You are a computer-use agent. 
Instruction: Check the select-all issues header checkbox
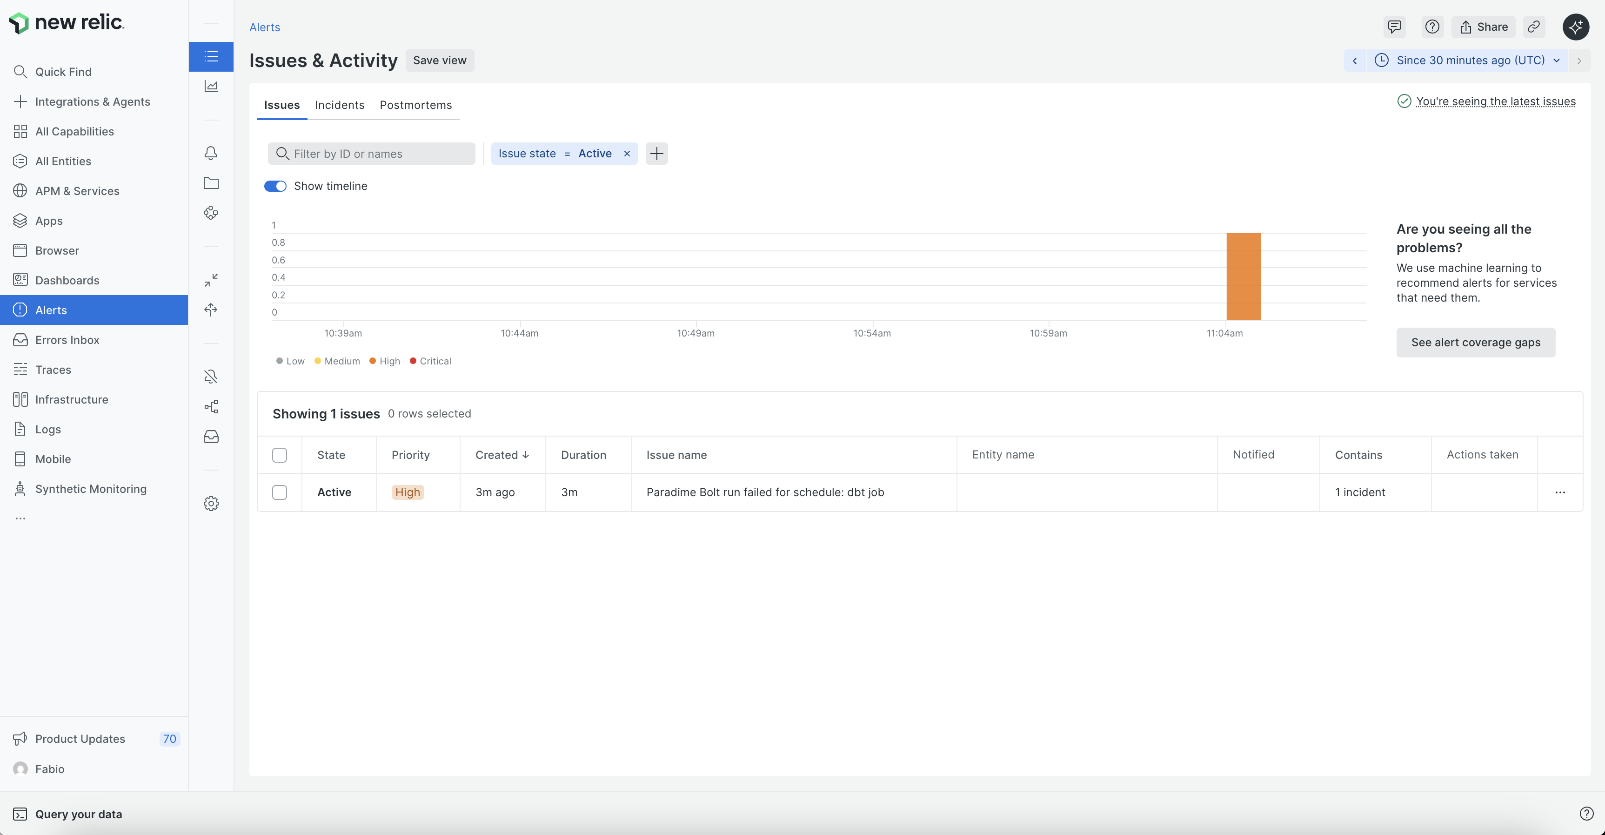[x=280, y=455]
